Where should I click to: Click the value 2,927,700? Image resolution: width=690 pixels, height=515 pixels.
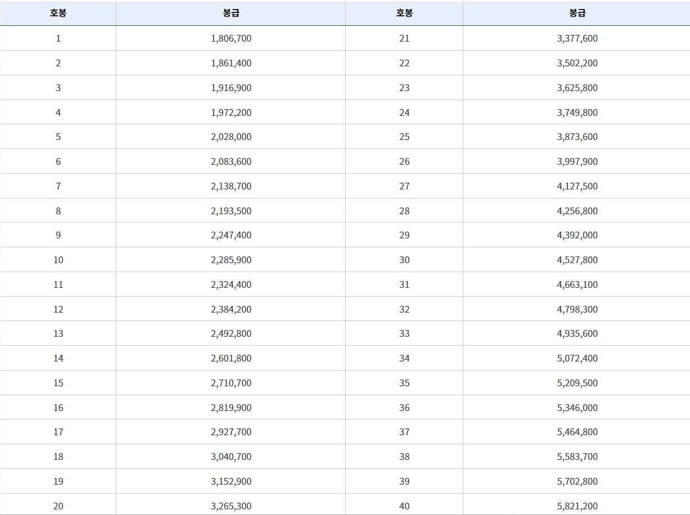231,432
